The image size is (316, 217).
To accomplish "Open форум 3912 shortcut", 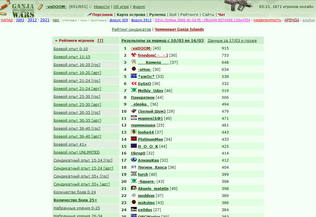I will [x=141, y=20].
